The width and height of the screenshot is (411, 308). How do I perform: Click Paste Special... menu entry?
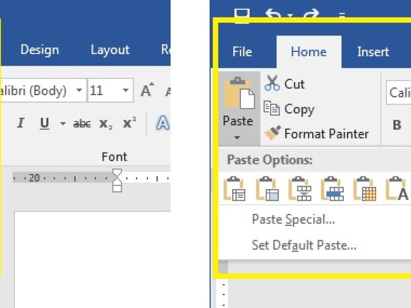click(293, 220)
